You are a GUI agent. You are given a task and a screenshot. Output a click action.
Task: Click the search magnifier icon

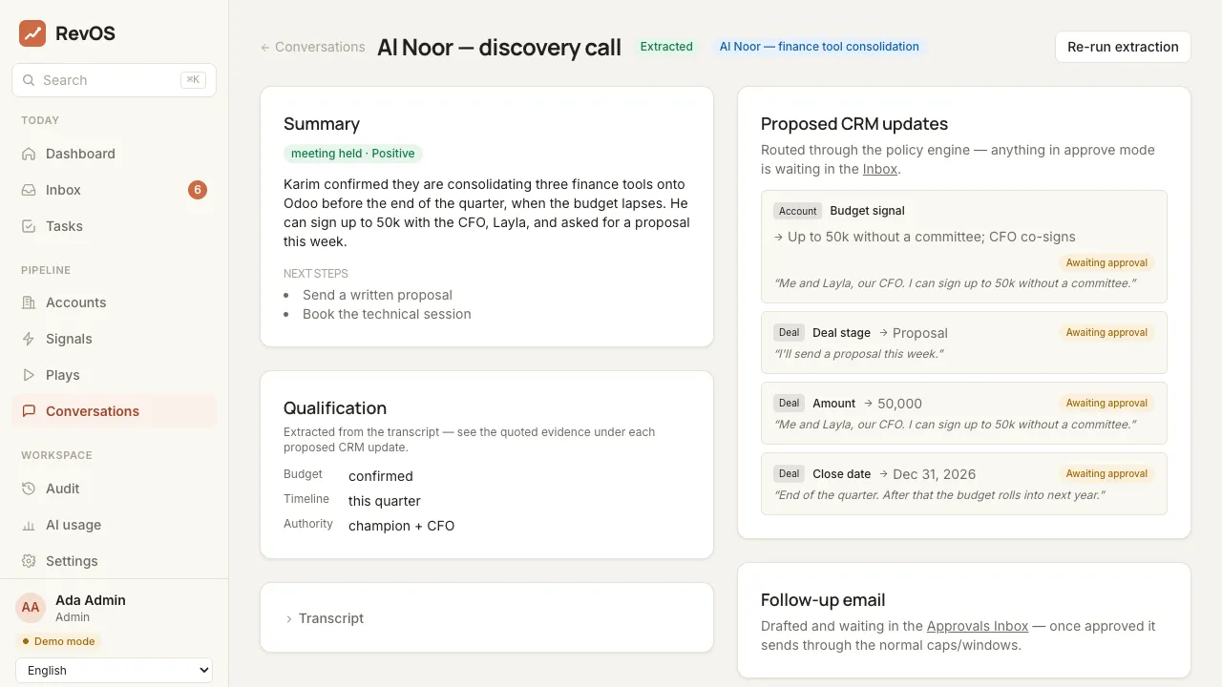pos(29,80)
